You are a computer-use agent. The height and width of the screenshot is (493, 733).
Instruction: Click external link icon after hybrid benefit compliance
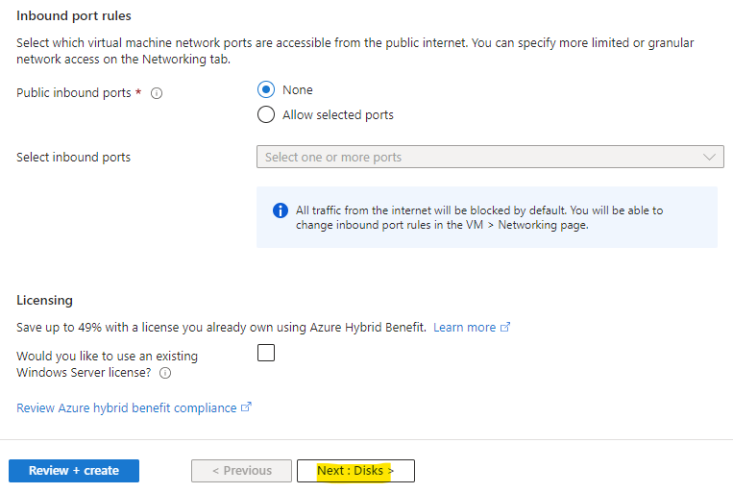[246, 407]
